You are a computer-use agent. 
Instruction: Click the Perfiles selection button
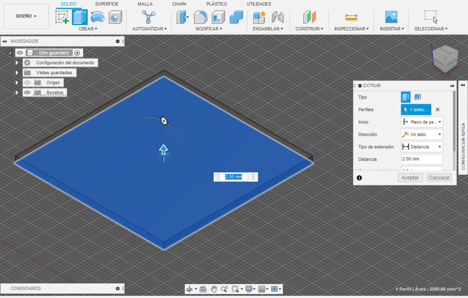point(416,109)
